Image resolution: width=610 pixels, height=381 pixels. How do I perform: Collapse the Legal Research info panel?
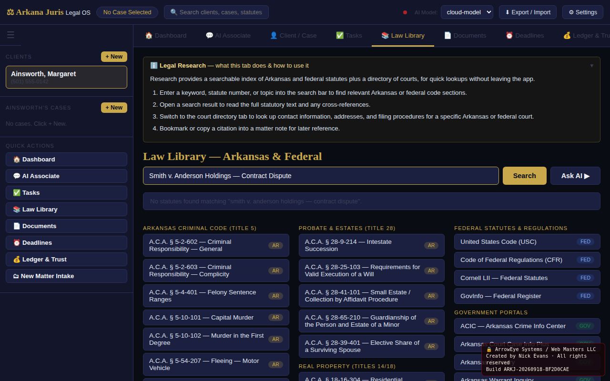(591, 66)
